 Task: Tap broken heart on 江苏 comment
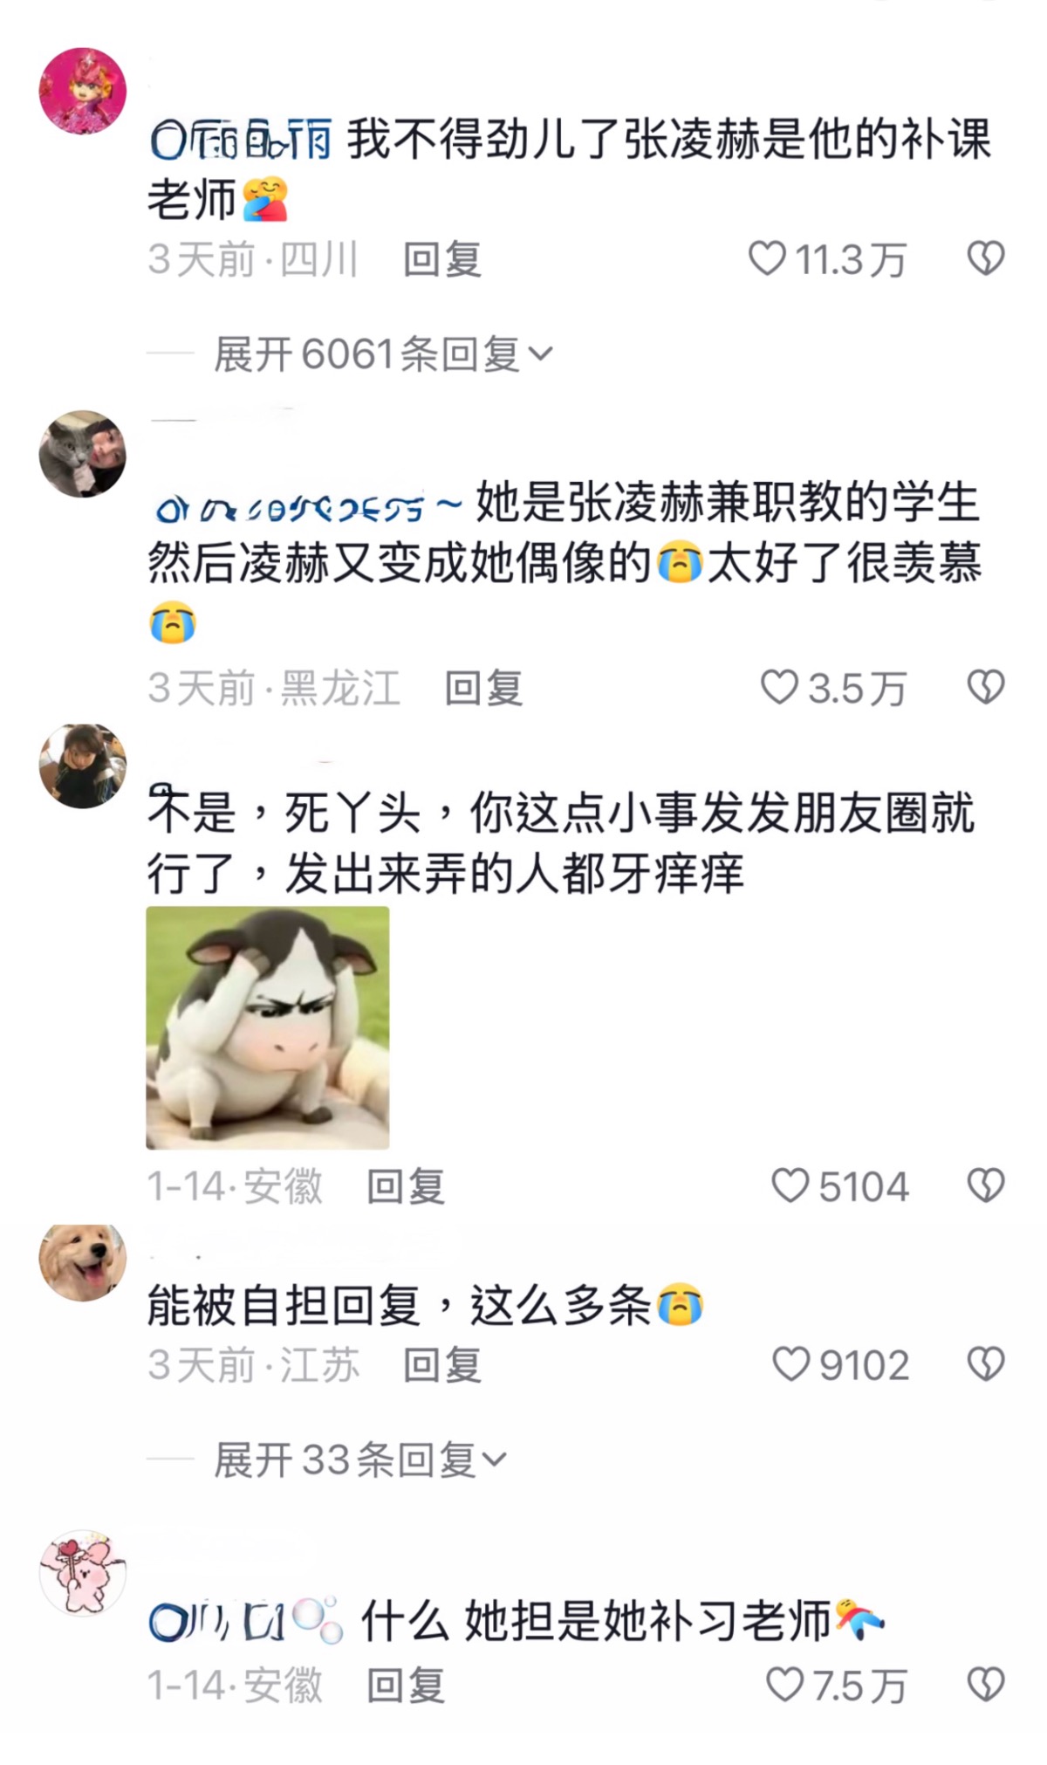click(x=986, y=1364)
